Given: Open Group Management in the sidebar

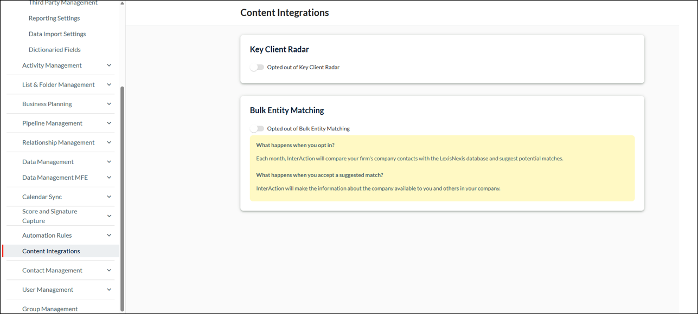Looking at the screenshot, I should tap(50, 309).
